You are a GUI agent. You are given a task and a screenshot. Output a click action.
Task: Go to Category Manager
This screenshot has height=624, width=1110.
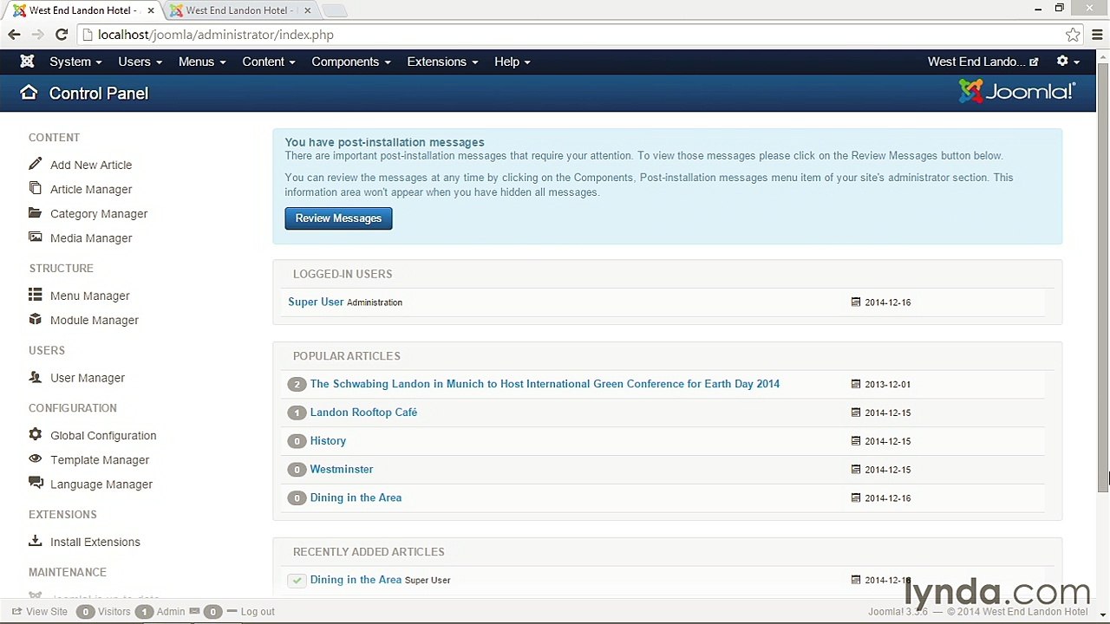click(99, 213)
